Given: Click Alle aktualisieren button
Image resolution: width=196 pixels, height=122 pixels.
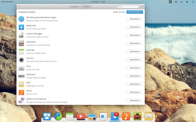Looking at the screenshot, I should pos(135,12).
